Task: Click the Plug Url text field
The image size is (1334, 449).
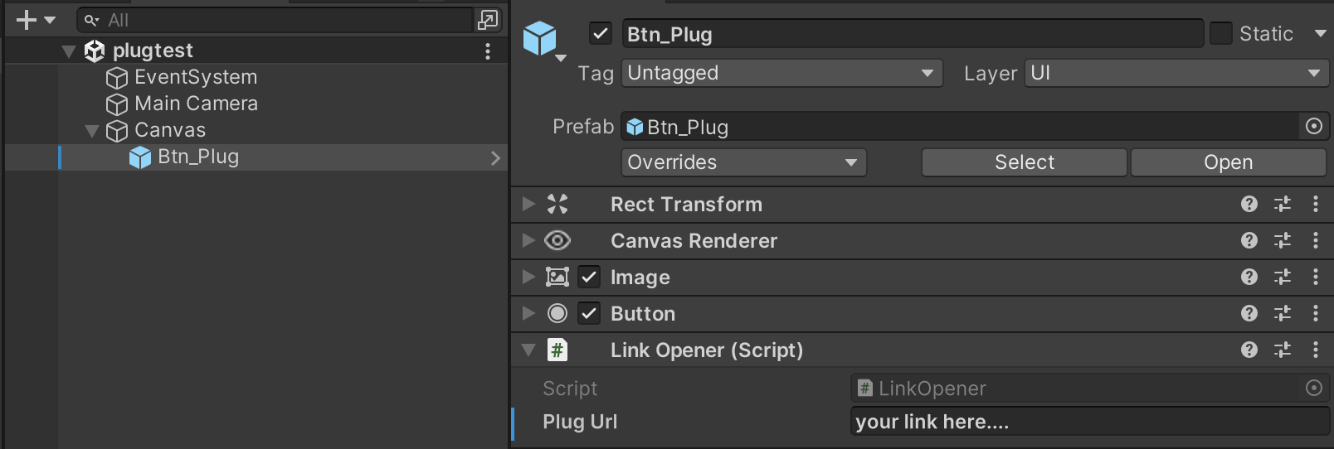Action: [1088, 422]
